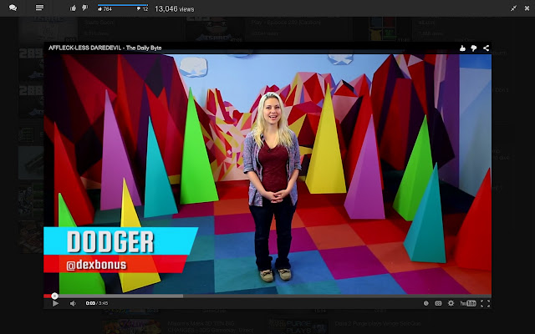The image size is (535, 334).
Task: Enter fullscreen mode in the player
Action: pos(486,303)
